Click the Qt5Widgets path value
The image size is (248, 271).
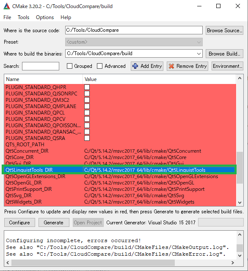(x=139, y=202)
